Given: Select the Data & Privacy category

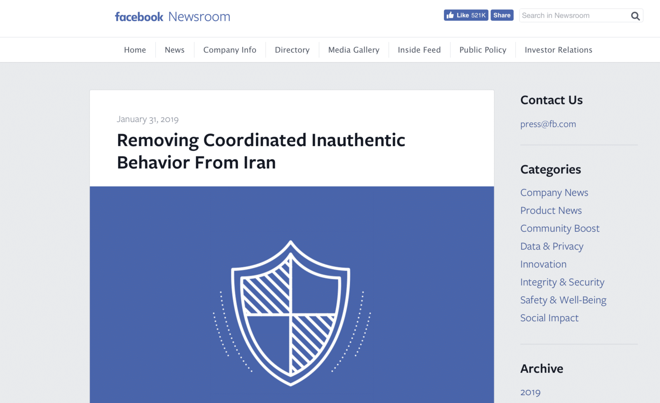Looking at the screenshot, I should point(552,246).
